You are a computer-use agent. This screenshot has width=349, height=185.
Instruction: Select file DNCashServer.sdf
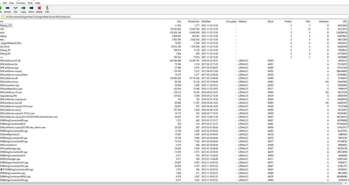(9, 78)
